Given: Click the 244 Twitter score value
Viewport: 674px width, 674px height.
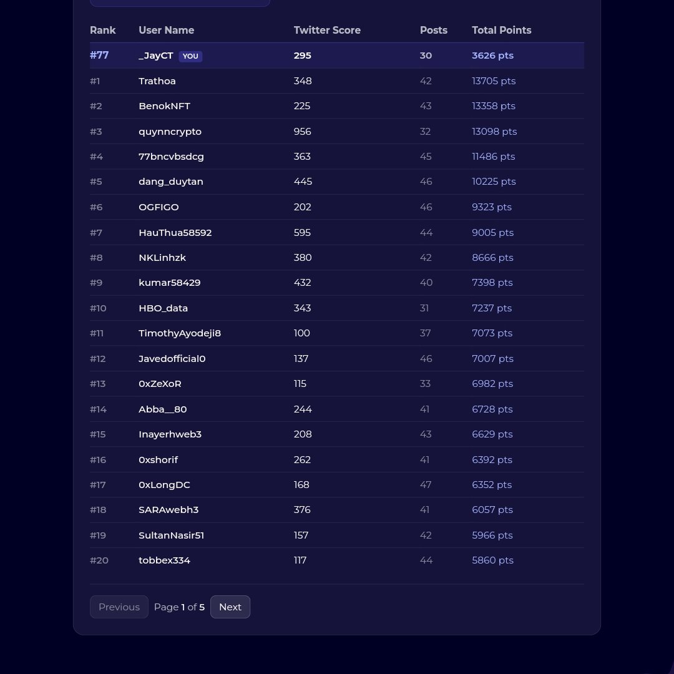Looking at the screenshot, I should pos(303,409).
